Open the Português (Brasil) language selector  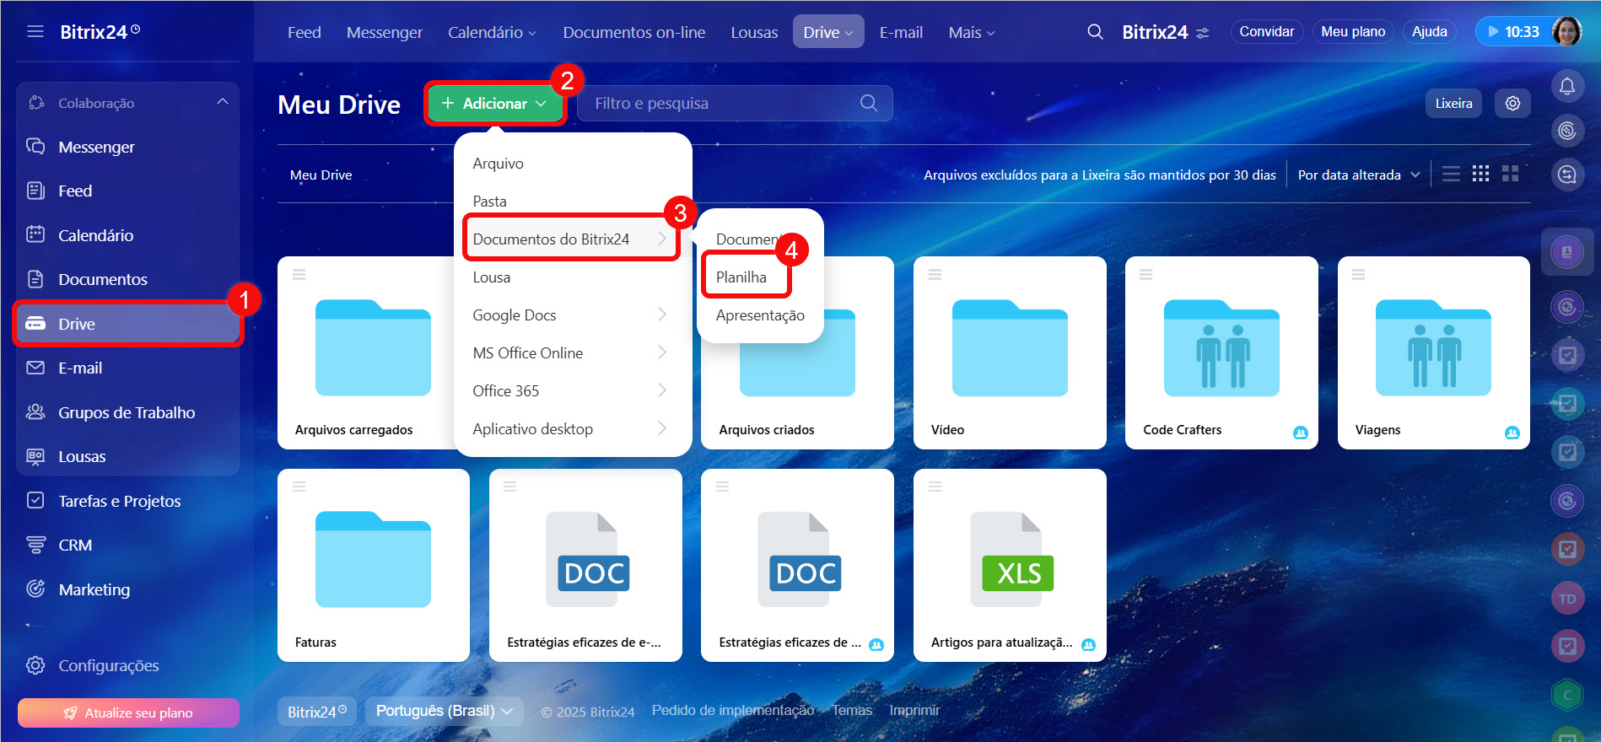pyautogui.click(x=444, y=711)
